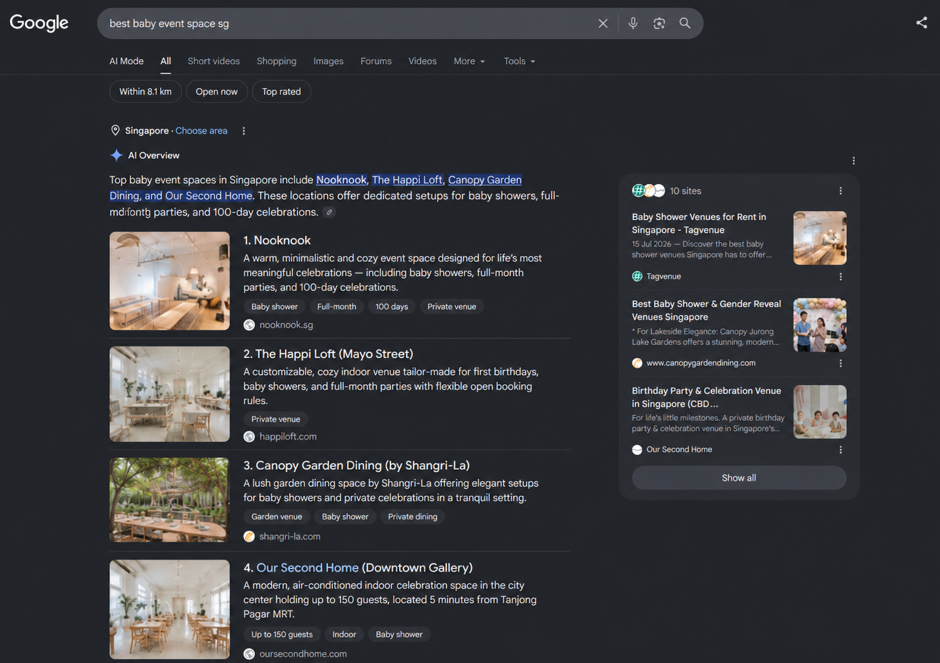The width and height of the screenshot is (940, 663).
Task: Start voice search with microphone icon
Action: 633,23
